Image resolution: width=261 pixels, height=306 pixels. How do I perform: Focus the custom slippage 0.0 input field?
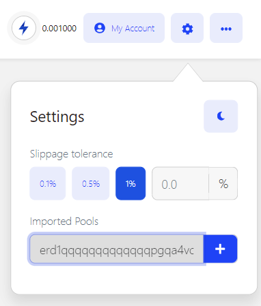[180, 183]
